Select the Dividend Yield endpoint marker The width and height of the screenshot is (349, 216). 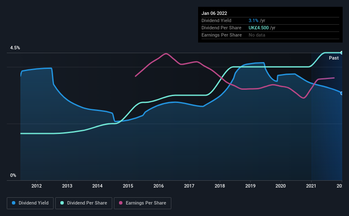click(342, 93)
